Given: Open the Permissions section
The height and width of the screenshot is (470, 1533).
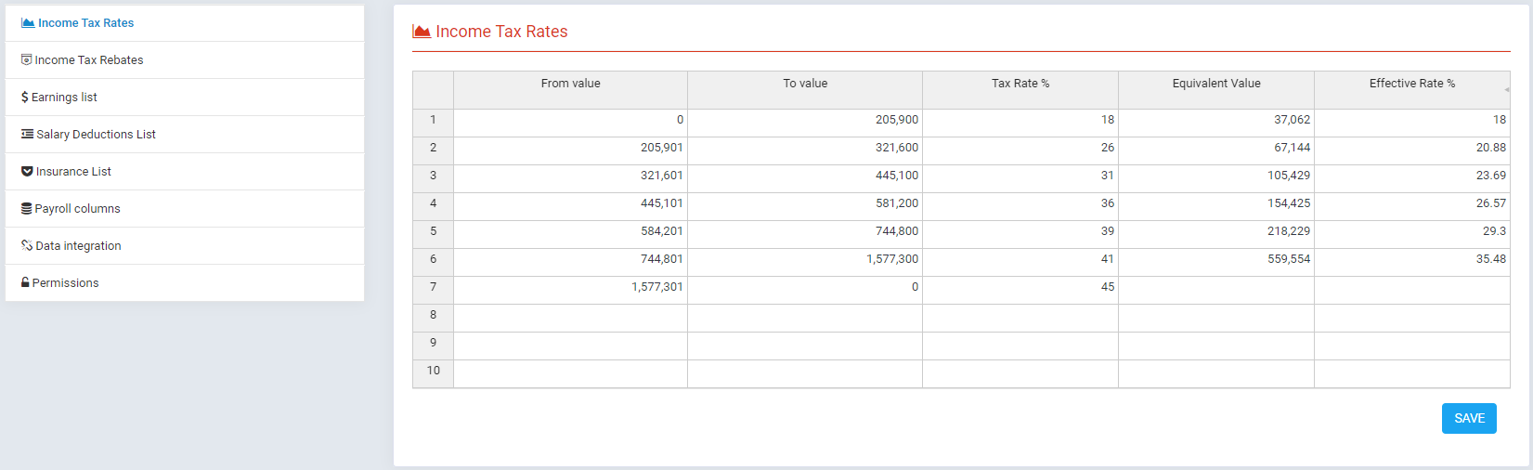Looking at the screenshot, I should [65, 283].
